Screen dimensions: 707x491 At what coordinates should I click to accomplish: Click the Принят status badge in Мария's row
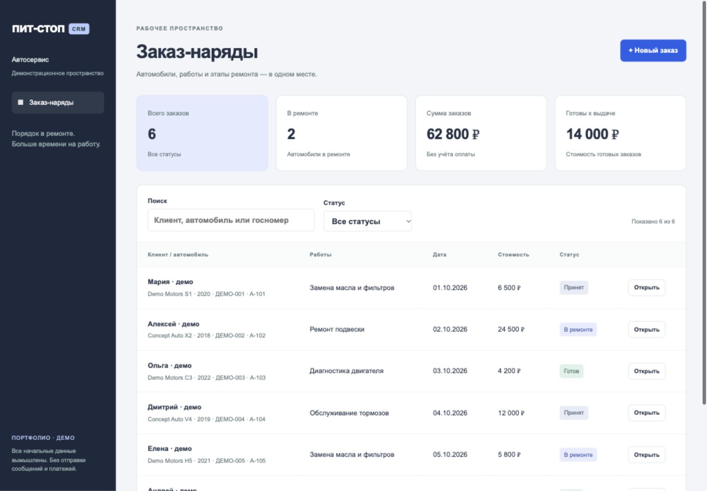[574, 288]
